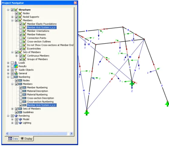Enable the Connection Points checkbox
Screen dimensions: 169x146
[x=21, y=38]
